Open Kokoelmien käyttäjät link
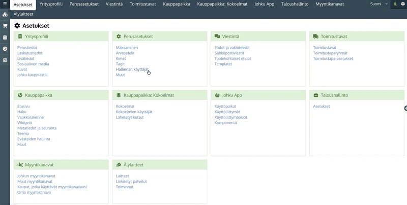 pyautogui.click(x=134, y=112)
